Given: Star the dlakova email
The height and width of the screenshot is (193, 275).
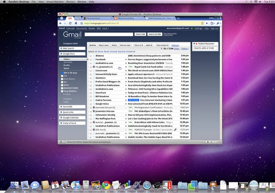Looking at the screenshot, I should [x=94, y=56].
